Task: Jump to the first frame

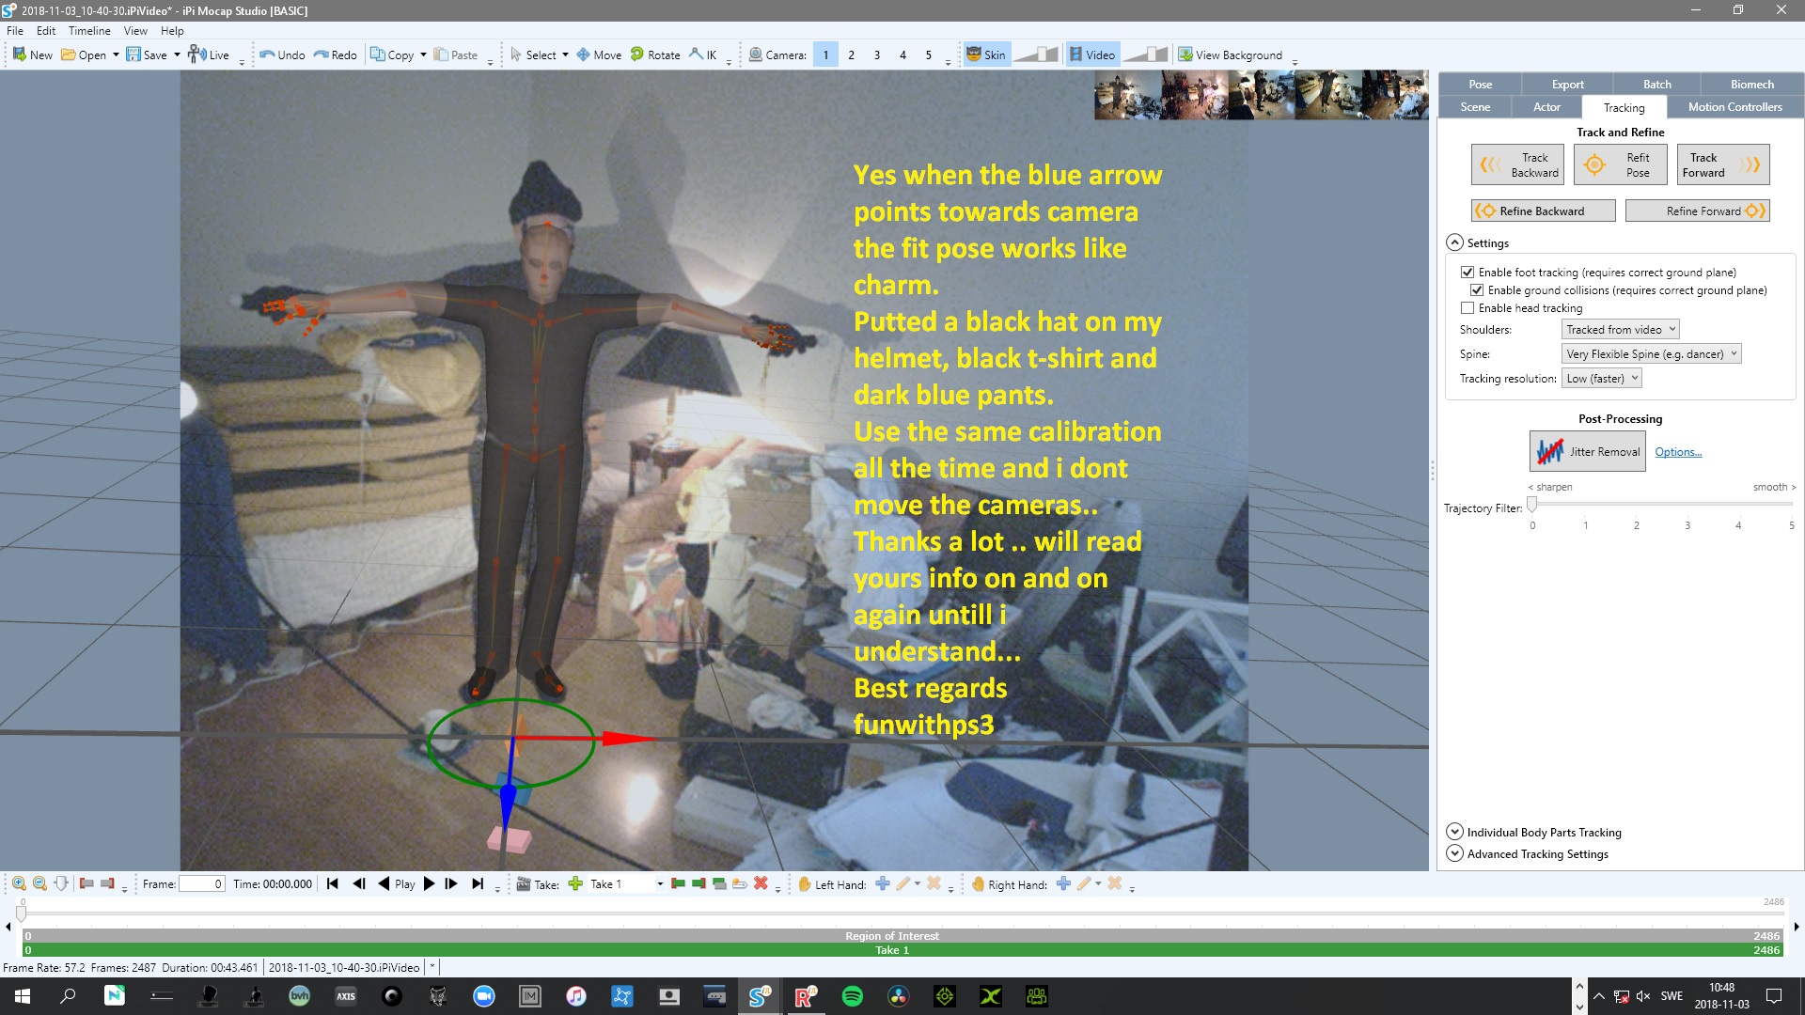Action: [333, 883]
